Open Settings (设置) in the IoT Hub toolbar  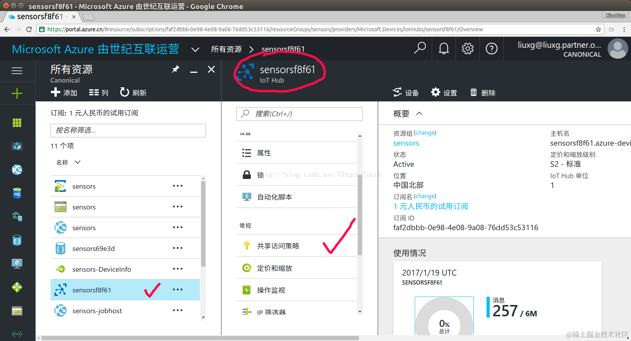[444, 92]
